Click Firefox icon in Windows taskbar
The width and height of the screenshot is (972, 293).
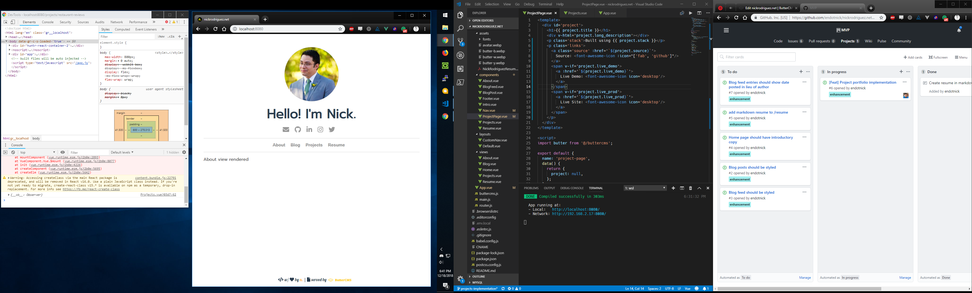coord(445,53)
